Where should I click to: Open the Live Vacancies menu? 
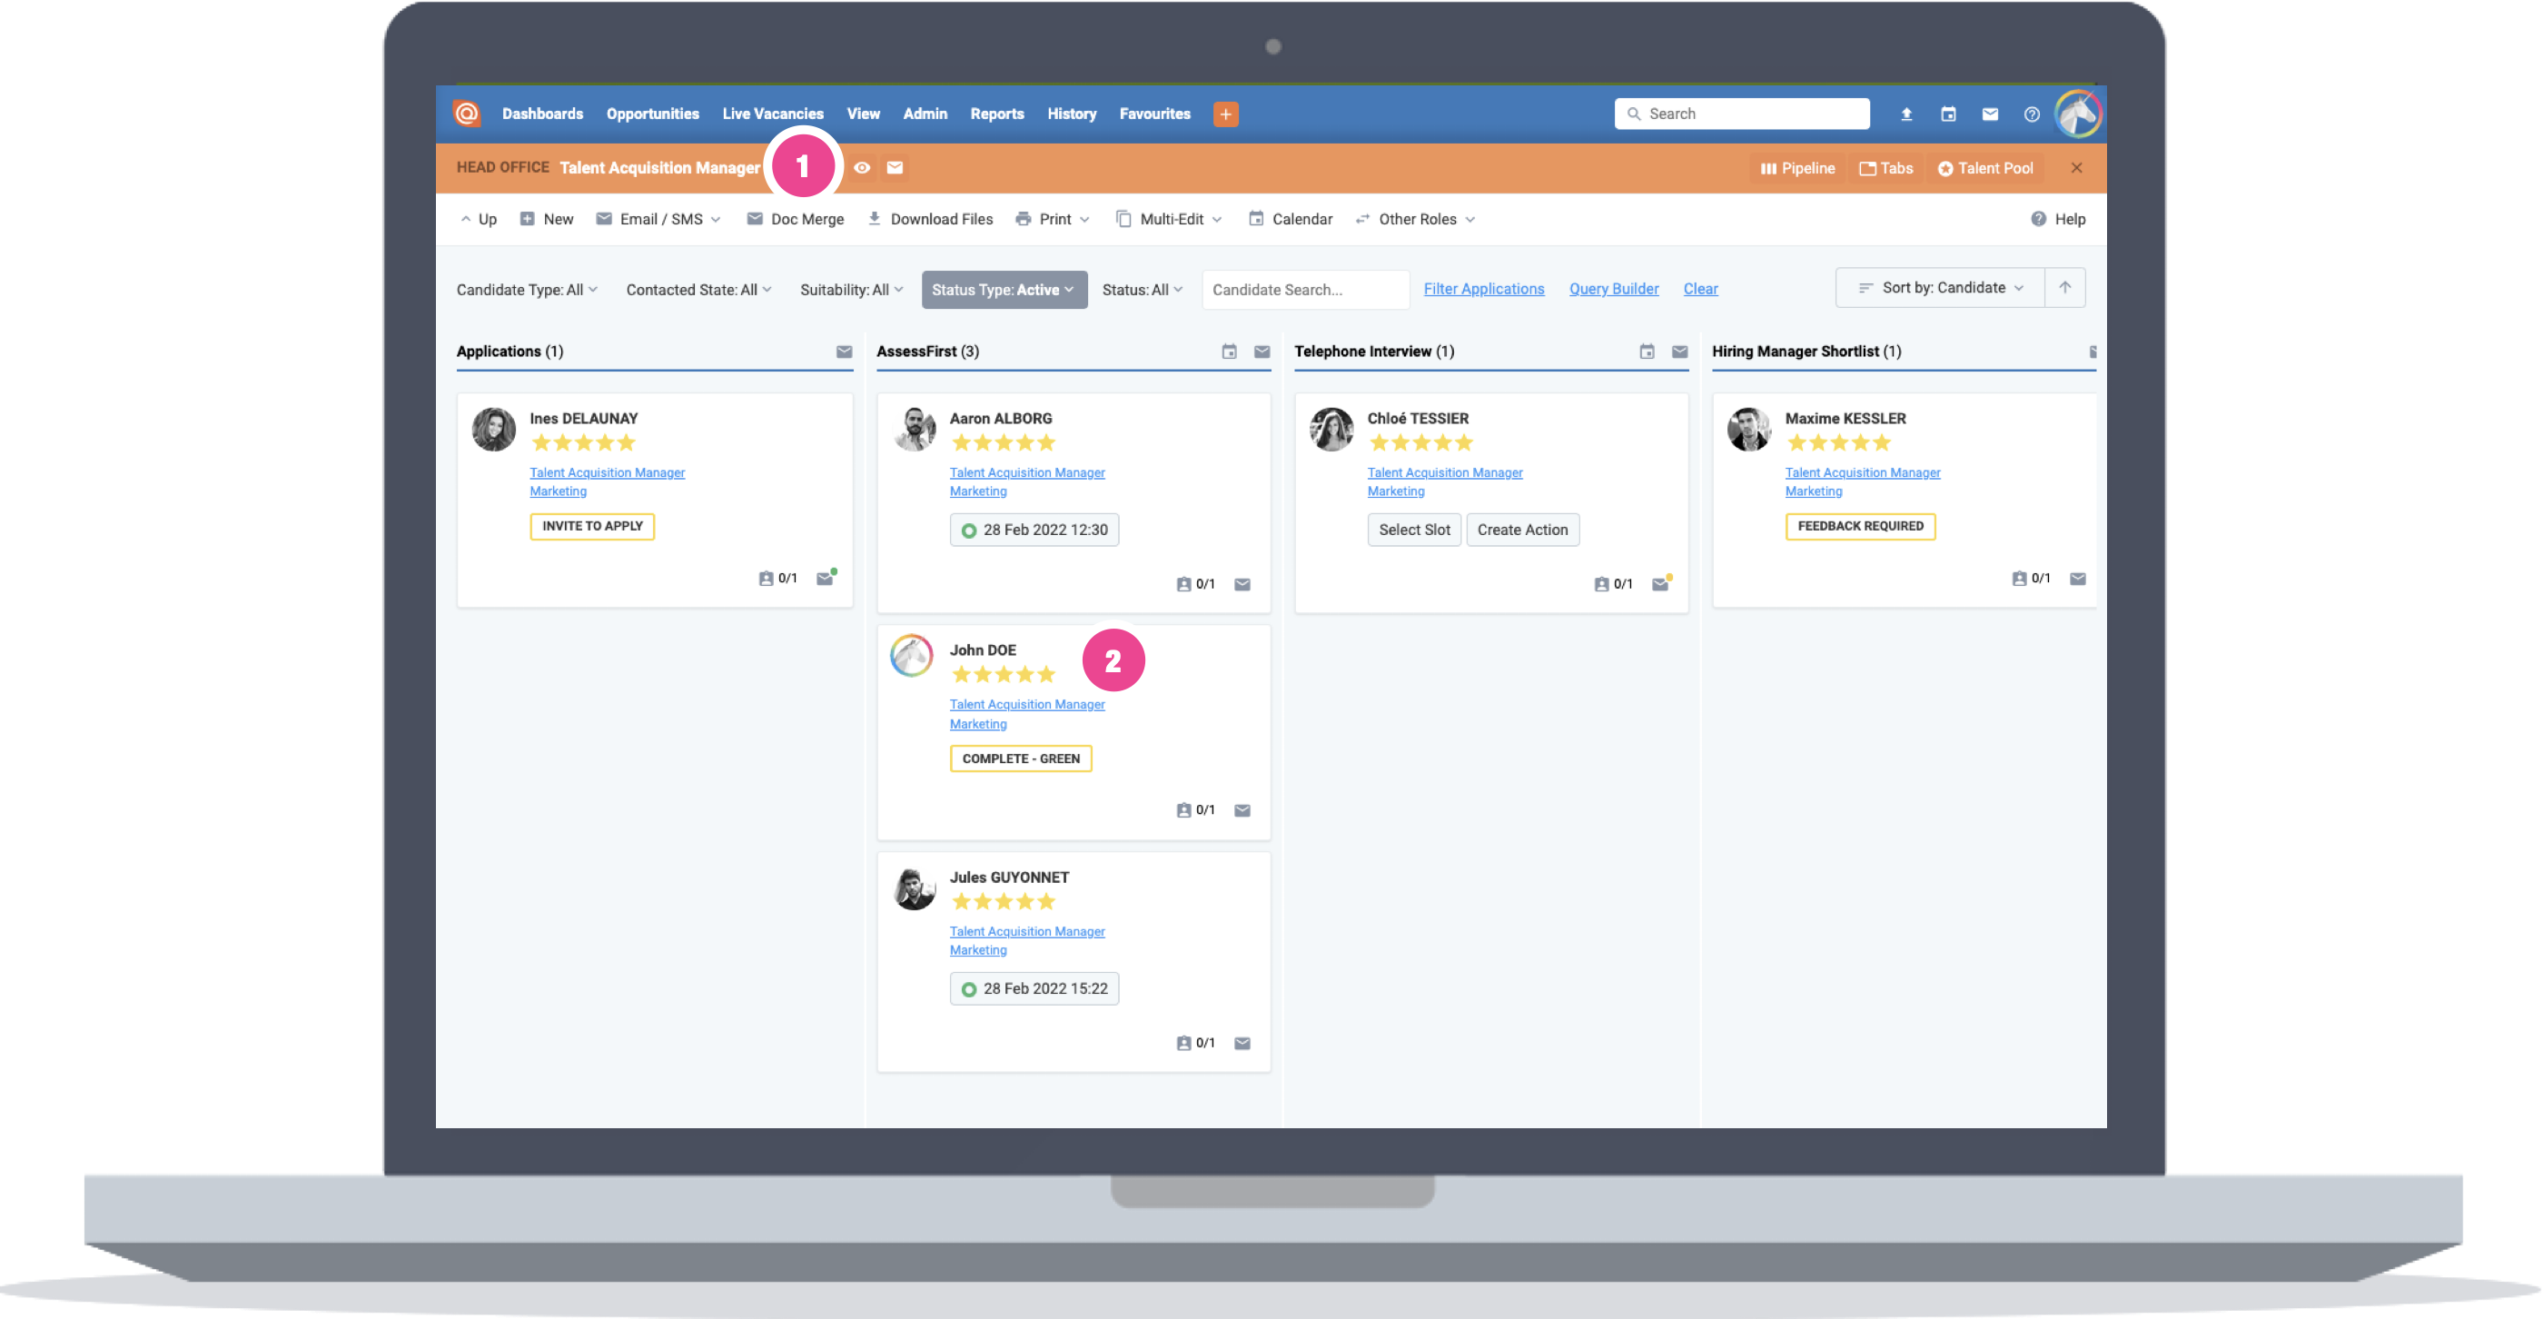tap(772, 114)
